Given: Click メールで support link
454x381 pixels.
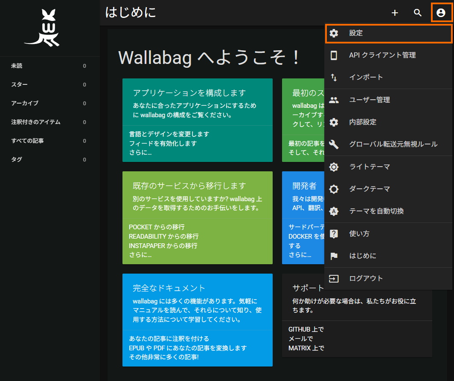Looking at the screenshot, I should [300, 339].
